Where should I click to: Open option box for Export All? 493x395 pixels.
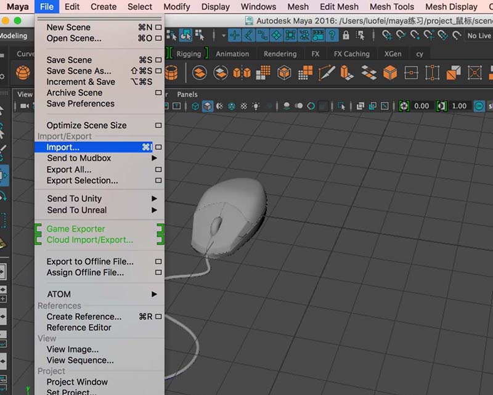click(x=158, y=169)
